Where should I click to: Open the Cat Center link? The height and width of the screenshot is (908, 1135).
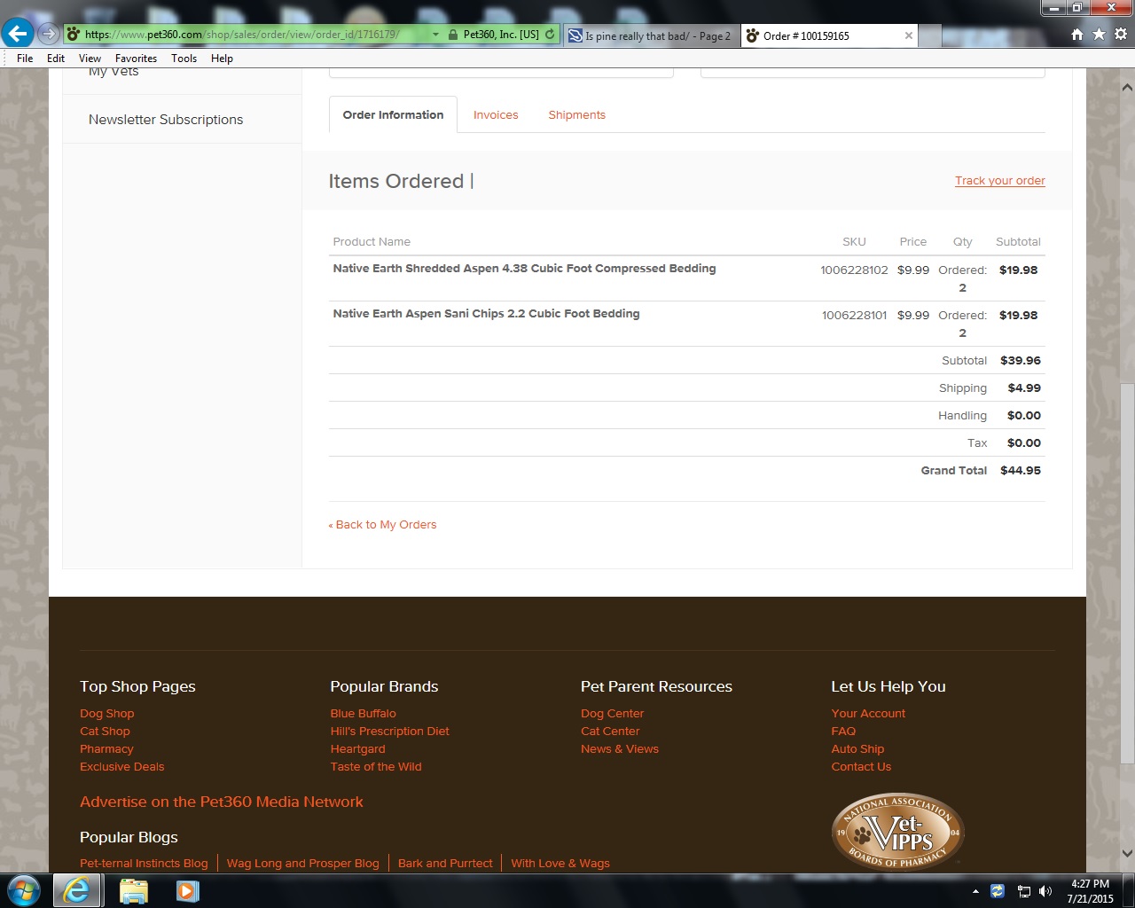click(610, 731)
